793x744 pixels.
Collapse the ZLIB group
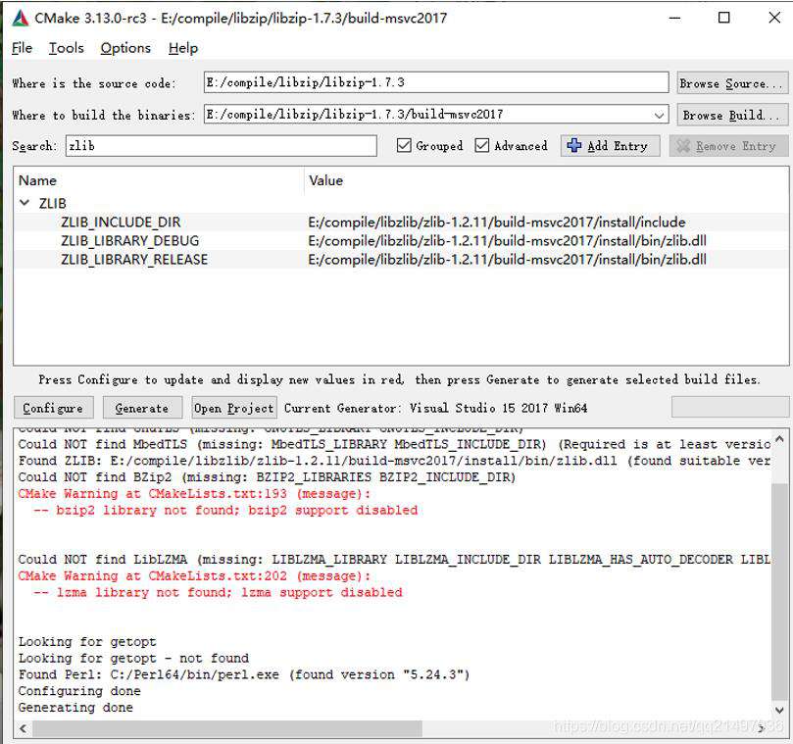[x=25, y=203]
